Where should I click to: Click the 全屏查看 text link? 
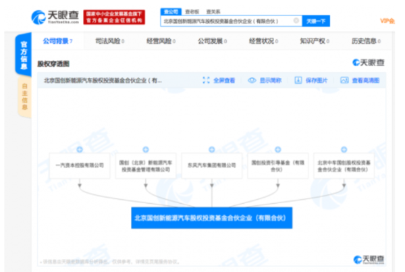(224, 80)
